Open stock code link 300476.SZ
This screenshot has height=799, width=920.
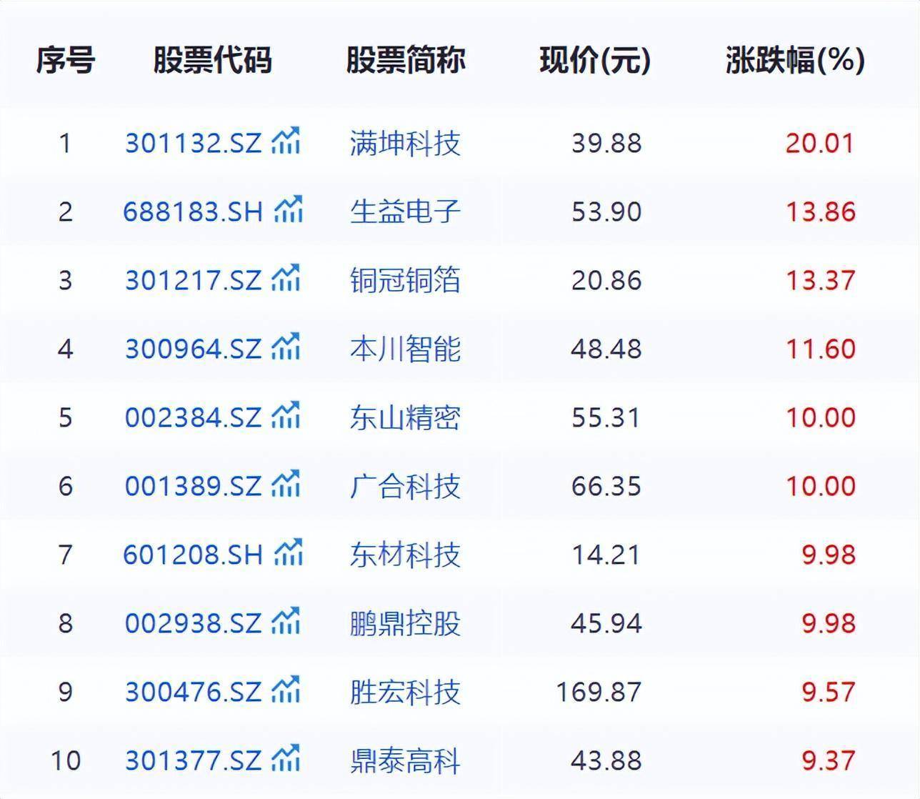coord(194,693)
